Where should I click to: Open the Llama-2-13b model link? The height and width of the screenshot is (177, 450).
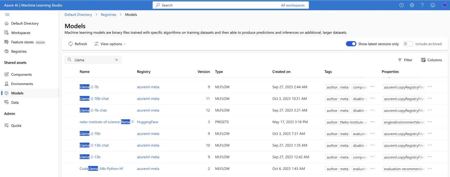tap(90, 157)
